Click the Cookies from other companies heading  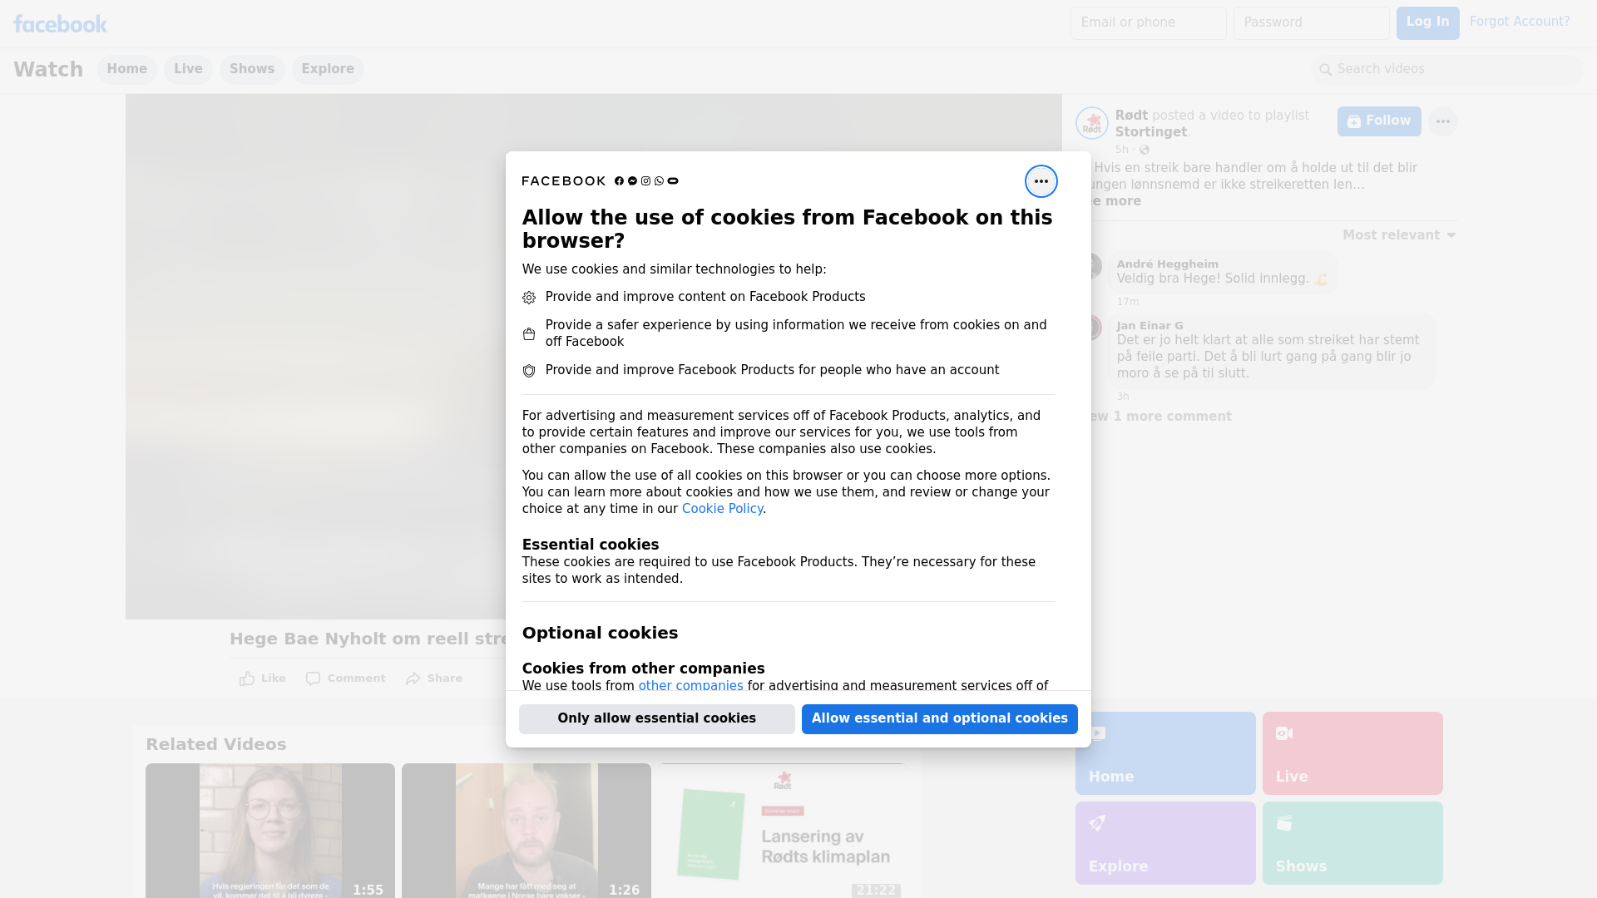point(643,669)
